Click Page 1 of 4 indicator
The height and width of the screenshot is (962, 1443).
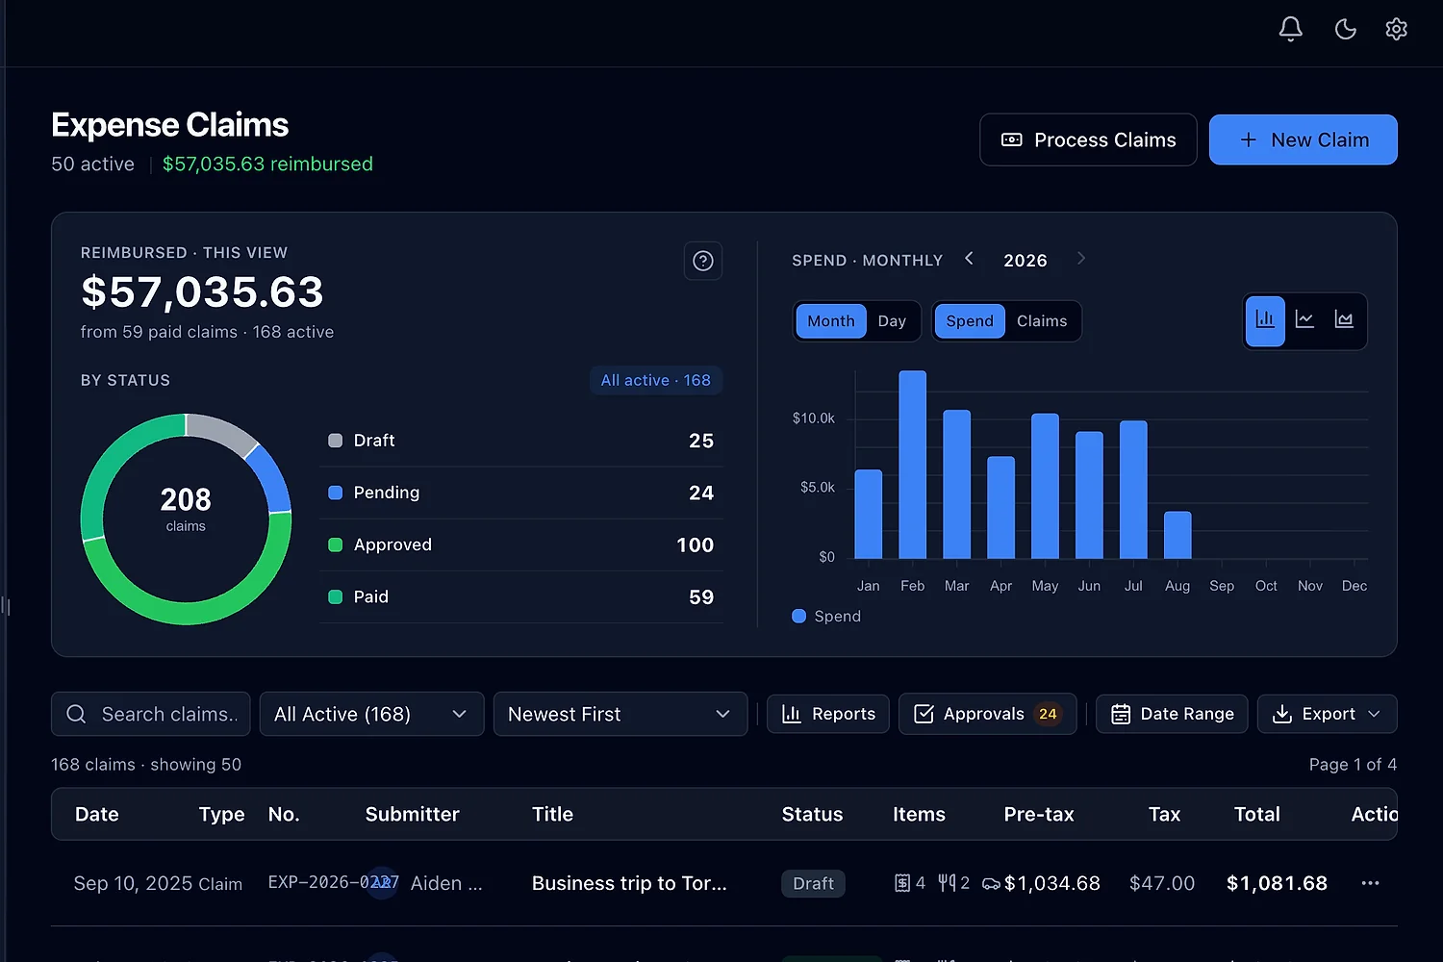(x=1353, y=764)
